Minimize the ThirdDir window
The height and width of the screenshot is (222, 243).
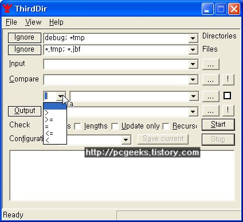pyautogui.click(x=207, y=9)
